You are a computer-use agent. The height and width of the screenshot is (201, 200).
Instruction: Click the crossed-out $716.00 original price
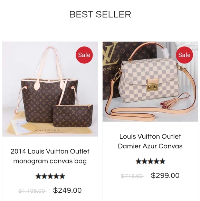point(133,176)
